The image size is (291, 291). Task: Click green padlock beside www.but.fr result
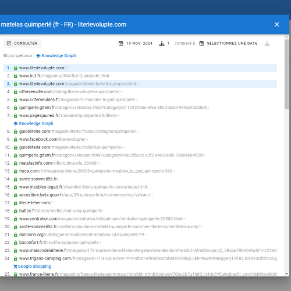click(x=16, y=76)
